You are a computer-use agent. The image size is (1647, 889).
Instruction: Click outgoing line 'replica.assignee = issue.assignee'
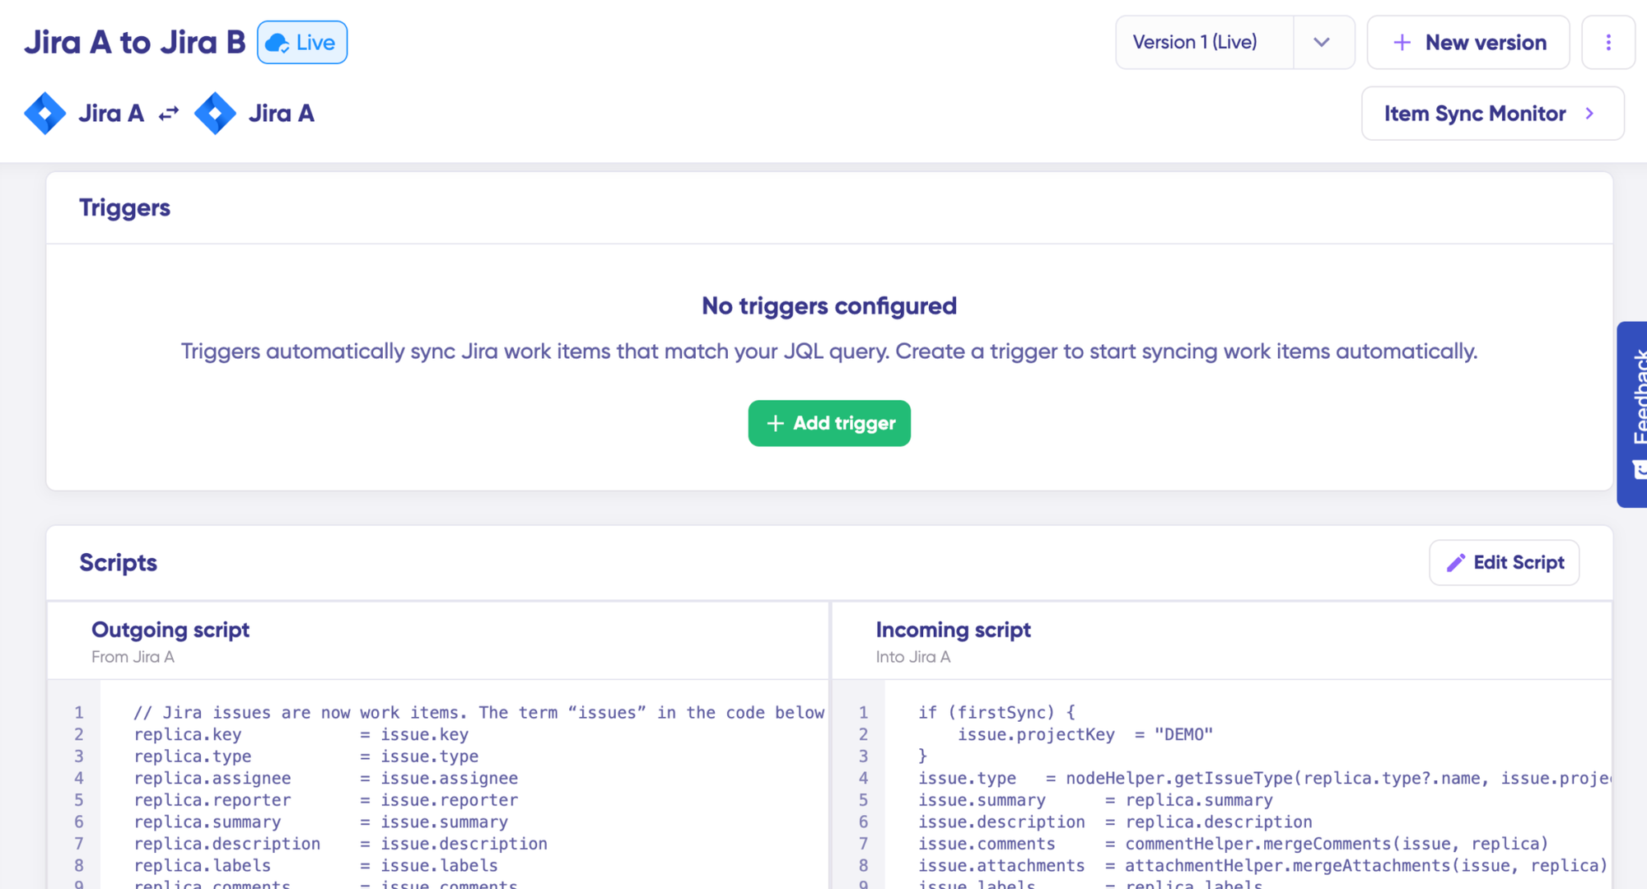click(326, 778)
